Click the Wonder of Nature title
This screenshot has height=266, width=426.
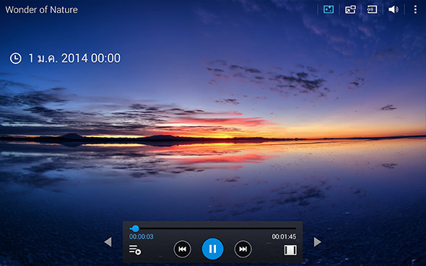point(42,10)
